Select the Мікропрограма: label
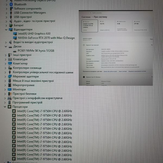 [24, 85]
